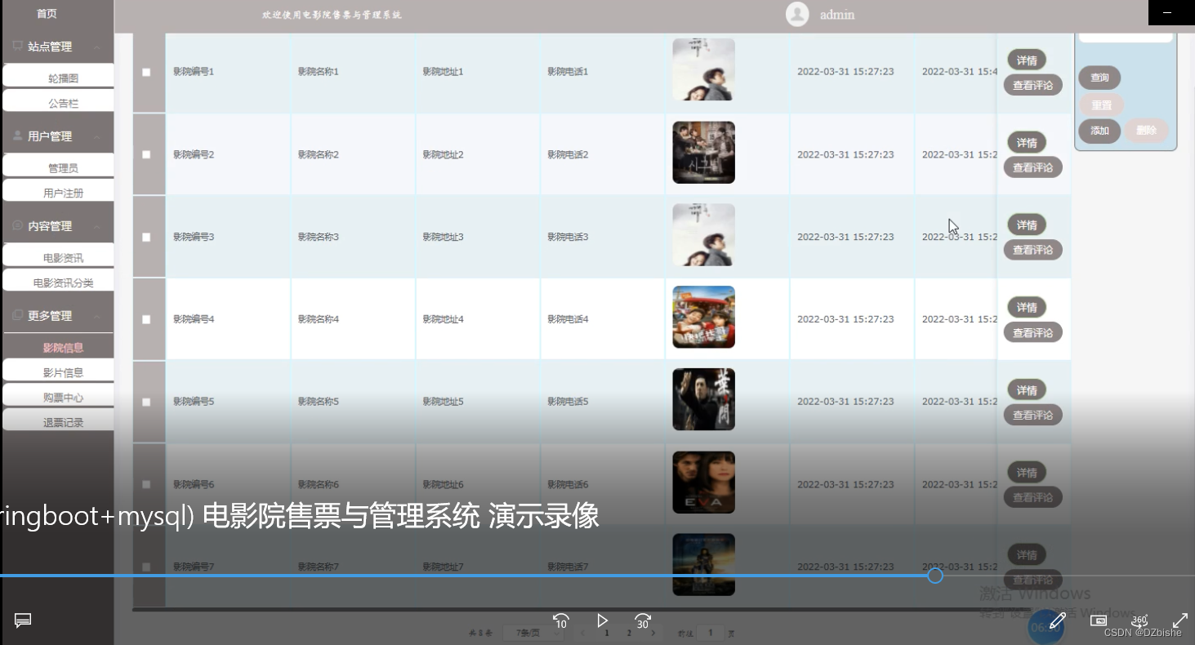
Task: Go to page 2 in pagination
Action: coord(629,633)
